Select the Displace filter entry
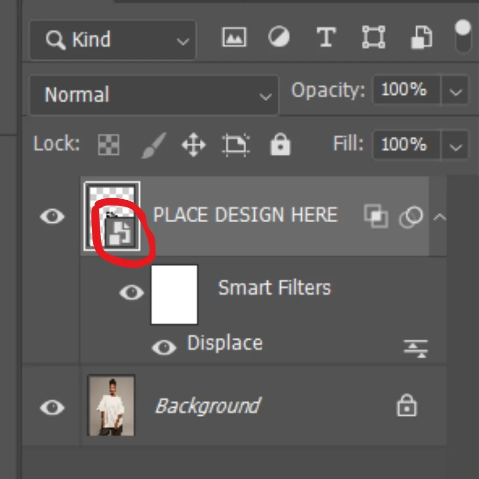Image resolution: width=479 pixels, height=479 pixels. pyautogui.click(x=225, y=343)
